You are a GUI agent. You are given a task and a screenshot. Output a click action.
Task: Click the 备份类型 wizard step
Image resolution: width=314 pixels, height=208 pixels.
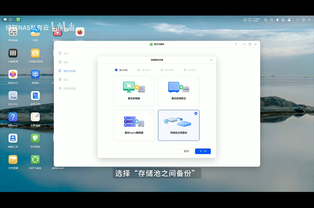point(121,70)
